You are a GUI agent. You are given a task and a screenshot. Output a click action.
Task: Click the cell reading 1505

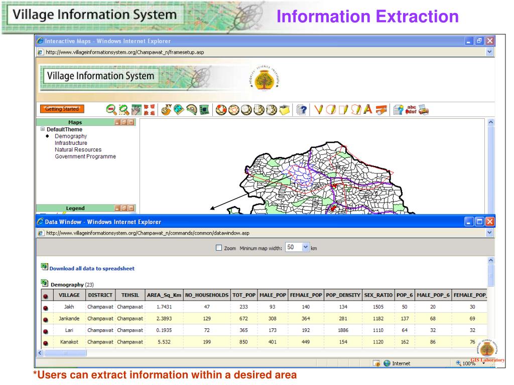point(378,307)
